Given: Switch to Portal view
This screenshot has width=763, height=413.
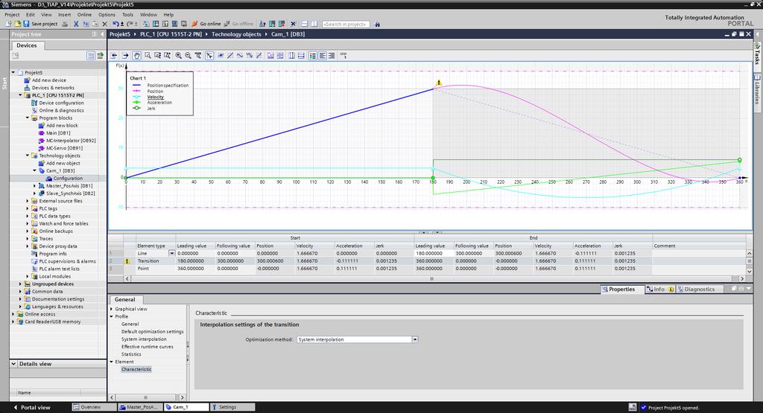Looking at the screenshot, I should tap(31, 407).
